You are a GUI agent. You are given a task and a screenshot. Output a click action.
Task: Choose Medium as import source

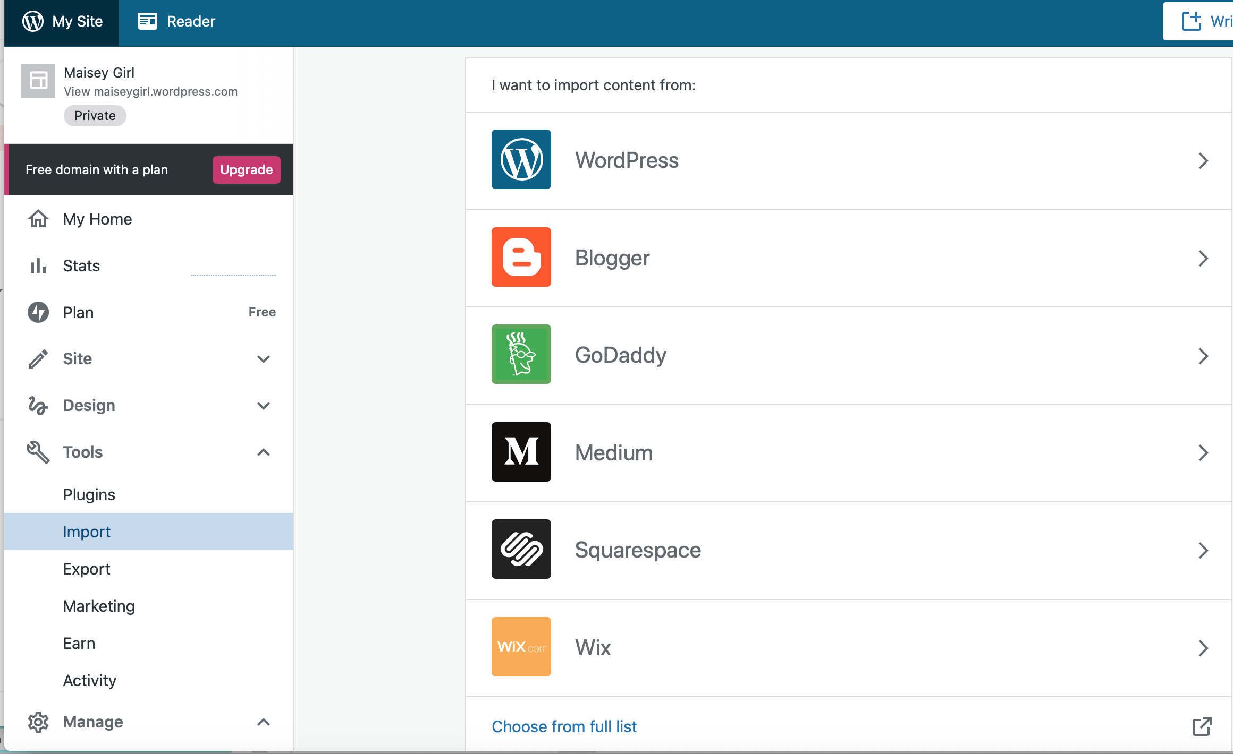point(849,453)
